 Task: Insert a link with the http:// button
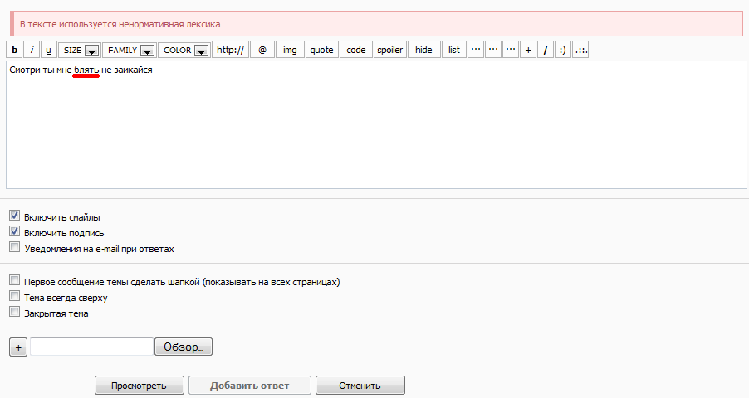point(230,50)
